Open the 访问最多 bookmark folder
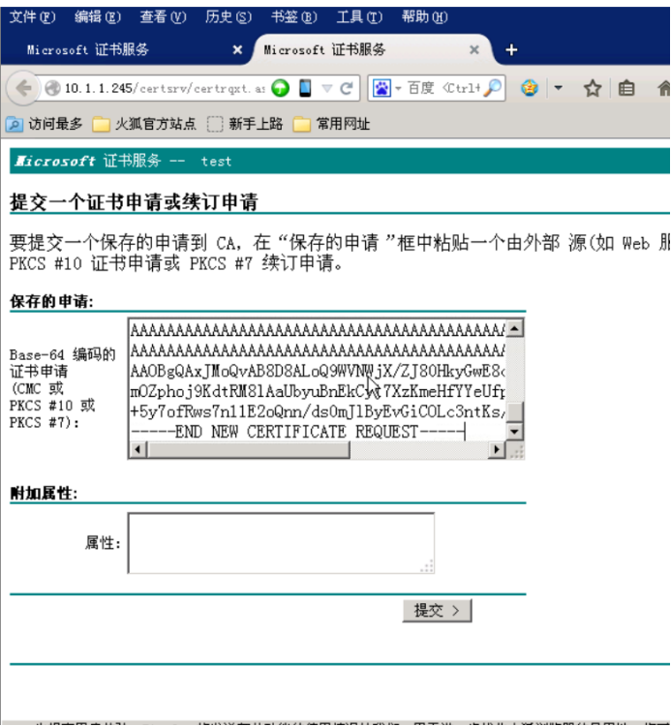This screenshot has width=671, height=726. 44,124
